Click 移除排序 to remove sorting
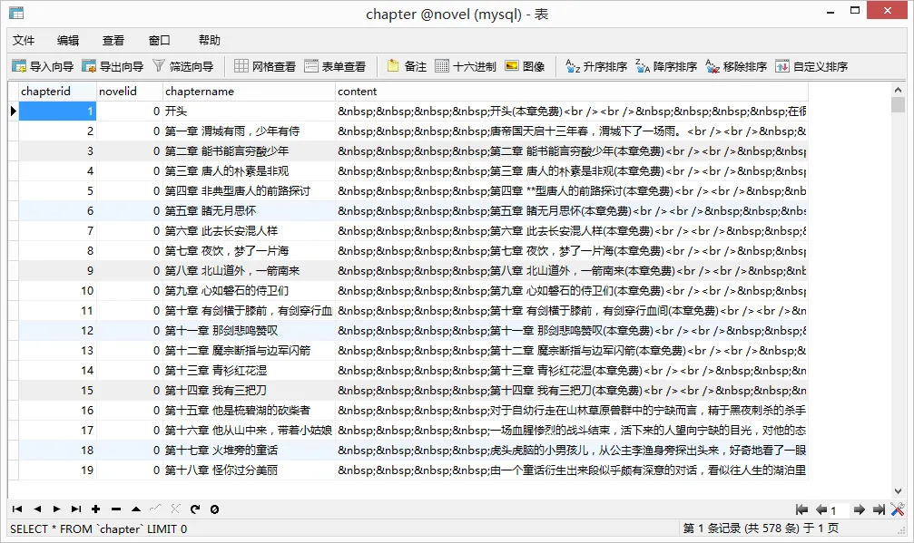 pyautogui.click(x=736, y=66)
